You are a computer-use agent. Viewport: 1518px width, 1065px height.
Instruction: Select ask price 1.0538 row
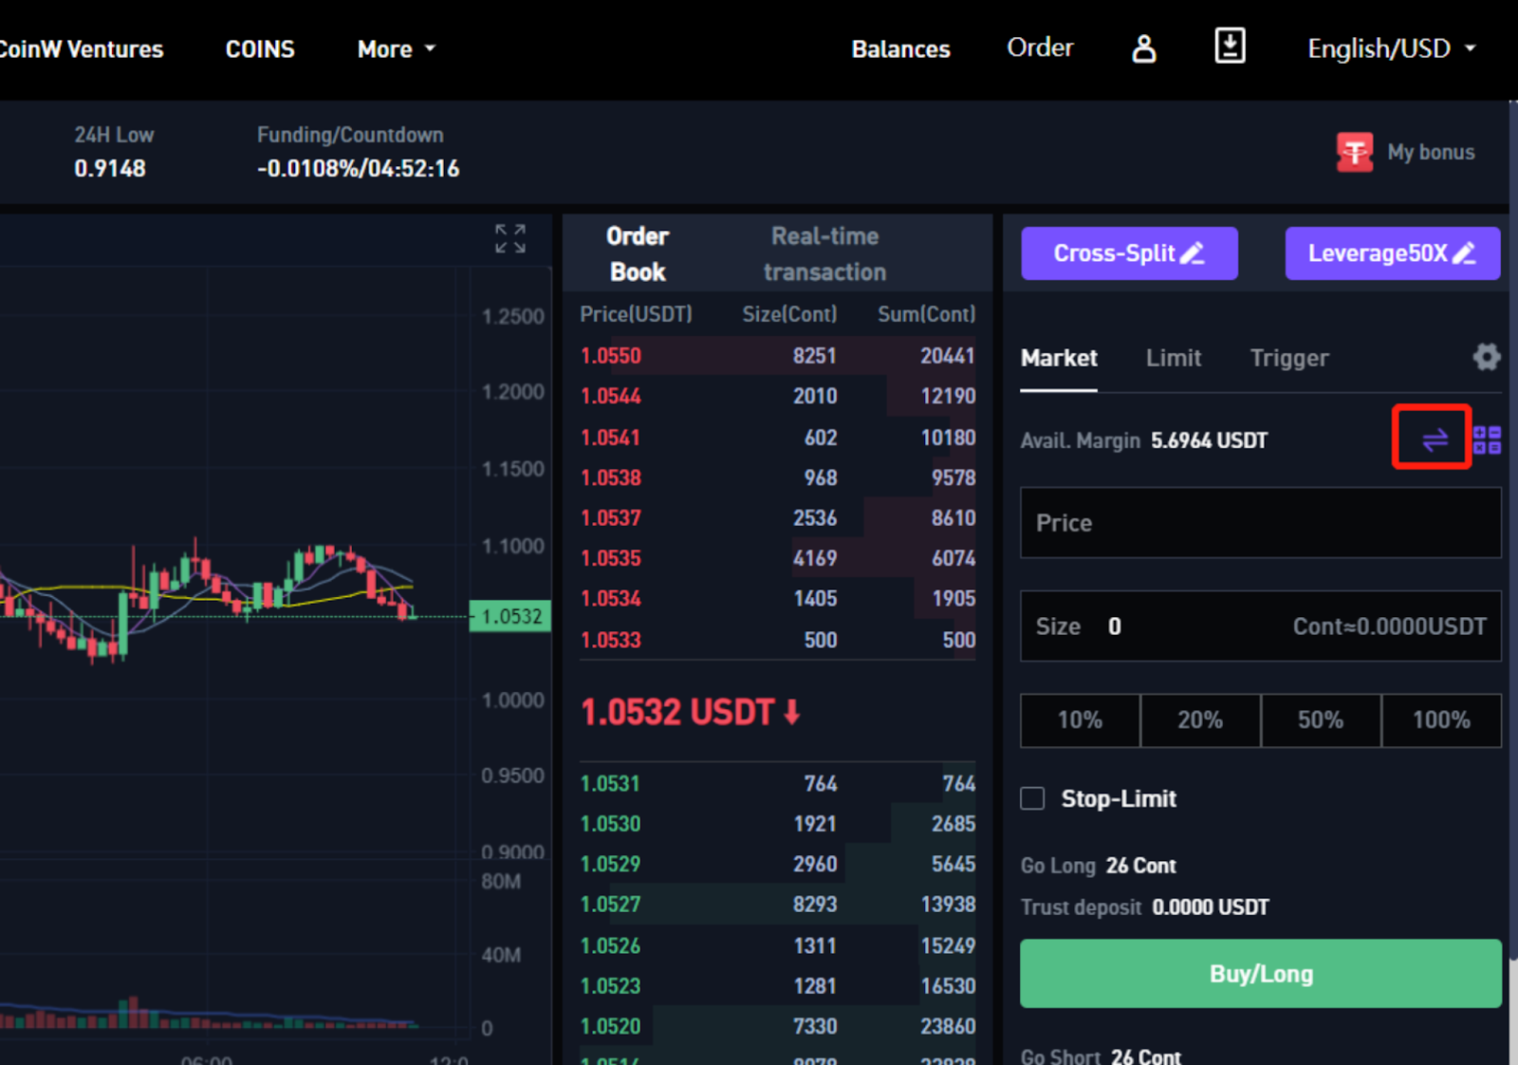coord(777,477)
